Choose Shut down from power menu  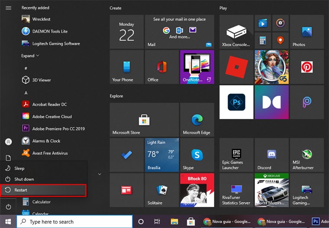point(43,179)
